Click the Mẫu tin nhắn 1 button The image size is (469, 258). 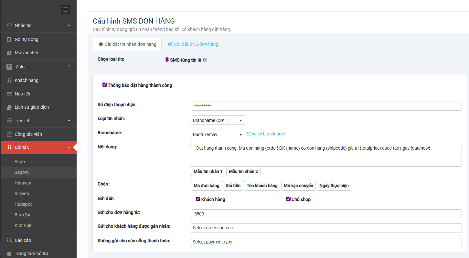[208, 171]
